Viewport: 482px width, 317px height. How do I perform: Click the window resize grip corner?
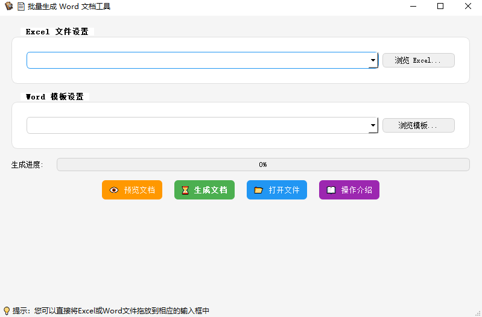(x=478, y=313)
